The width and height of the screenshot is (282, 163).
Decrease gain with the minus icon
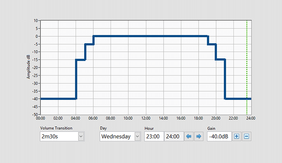click(x=246, y=137)
